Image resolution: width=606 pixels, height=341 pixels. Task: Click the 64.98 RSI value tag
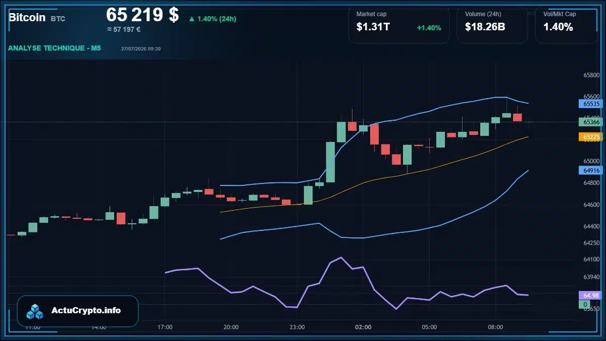pos(591,296)
